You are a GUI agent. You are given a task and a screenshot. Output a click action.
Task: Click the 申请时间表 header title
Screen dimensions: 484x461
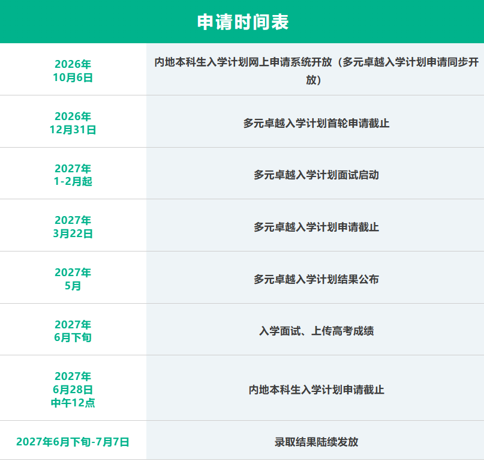pyautogui.click(x=243, y=22)
